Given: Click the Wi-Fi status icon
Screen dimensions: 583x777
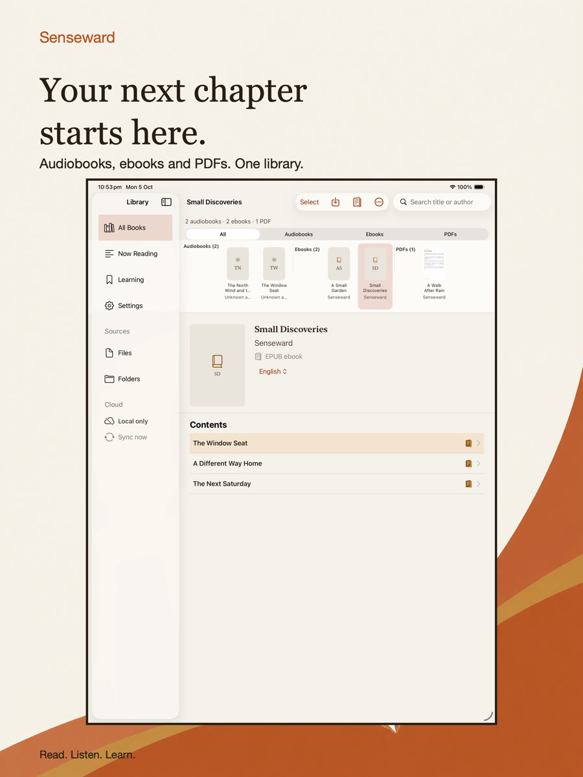Looking at the screenshot, I should point(452,187).
